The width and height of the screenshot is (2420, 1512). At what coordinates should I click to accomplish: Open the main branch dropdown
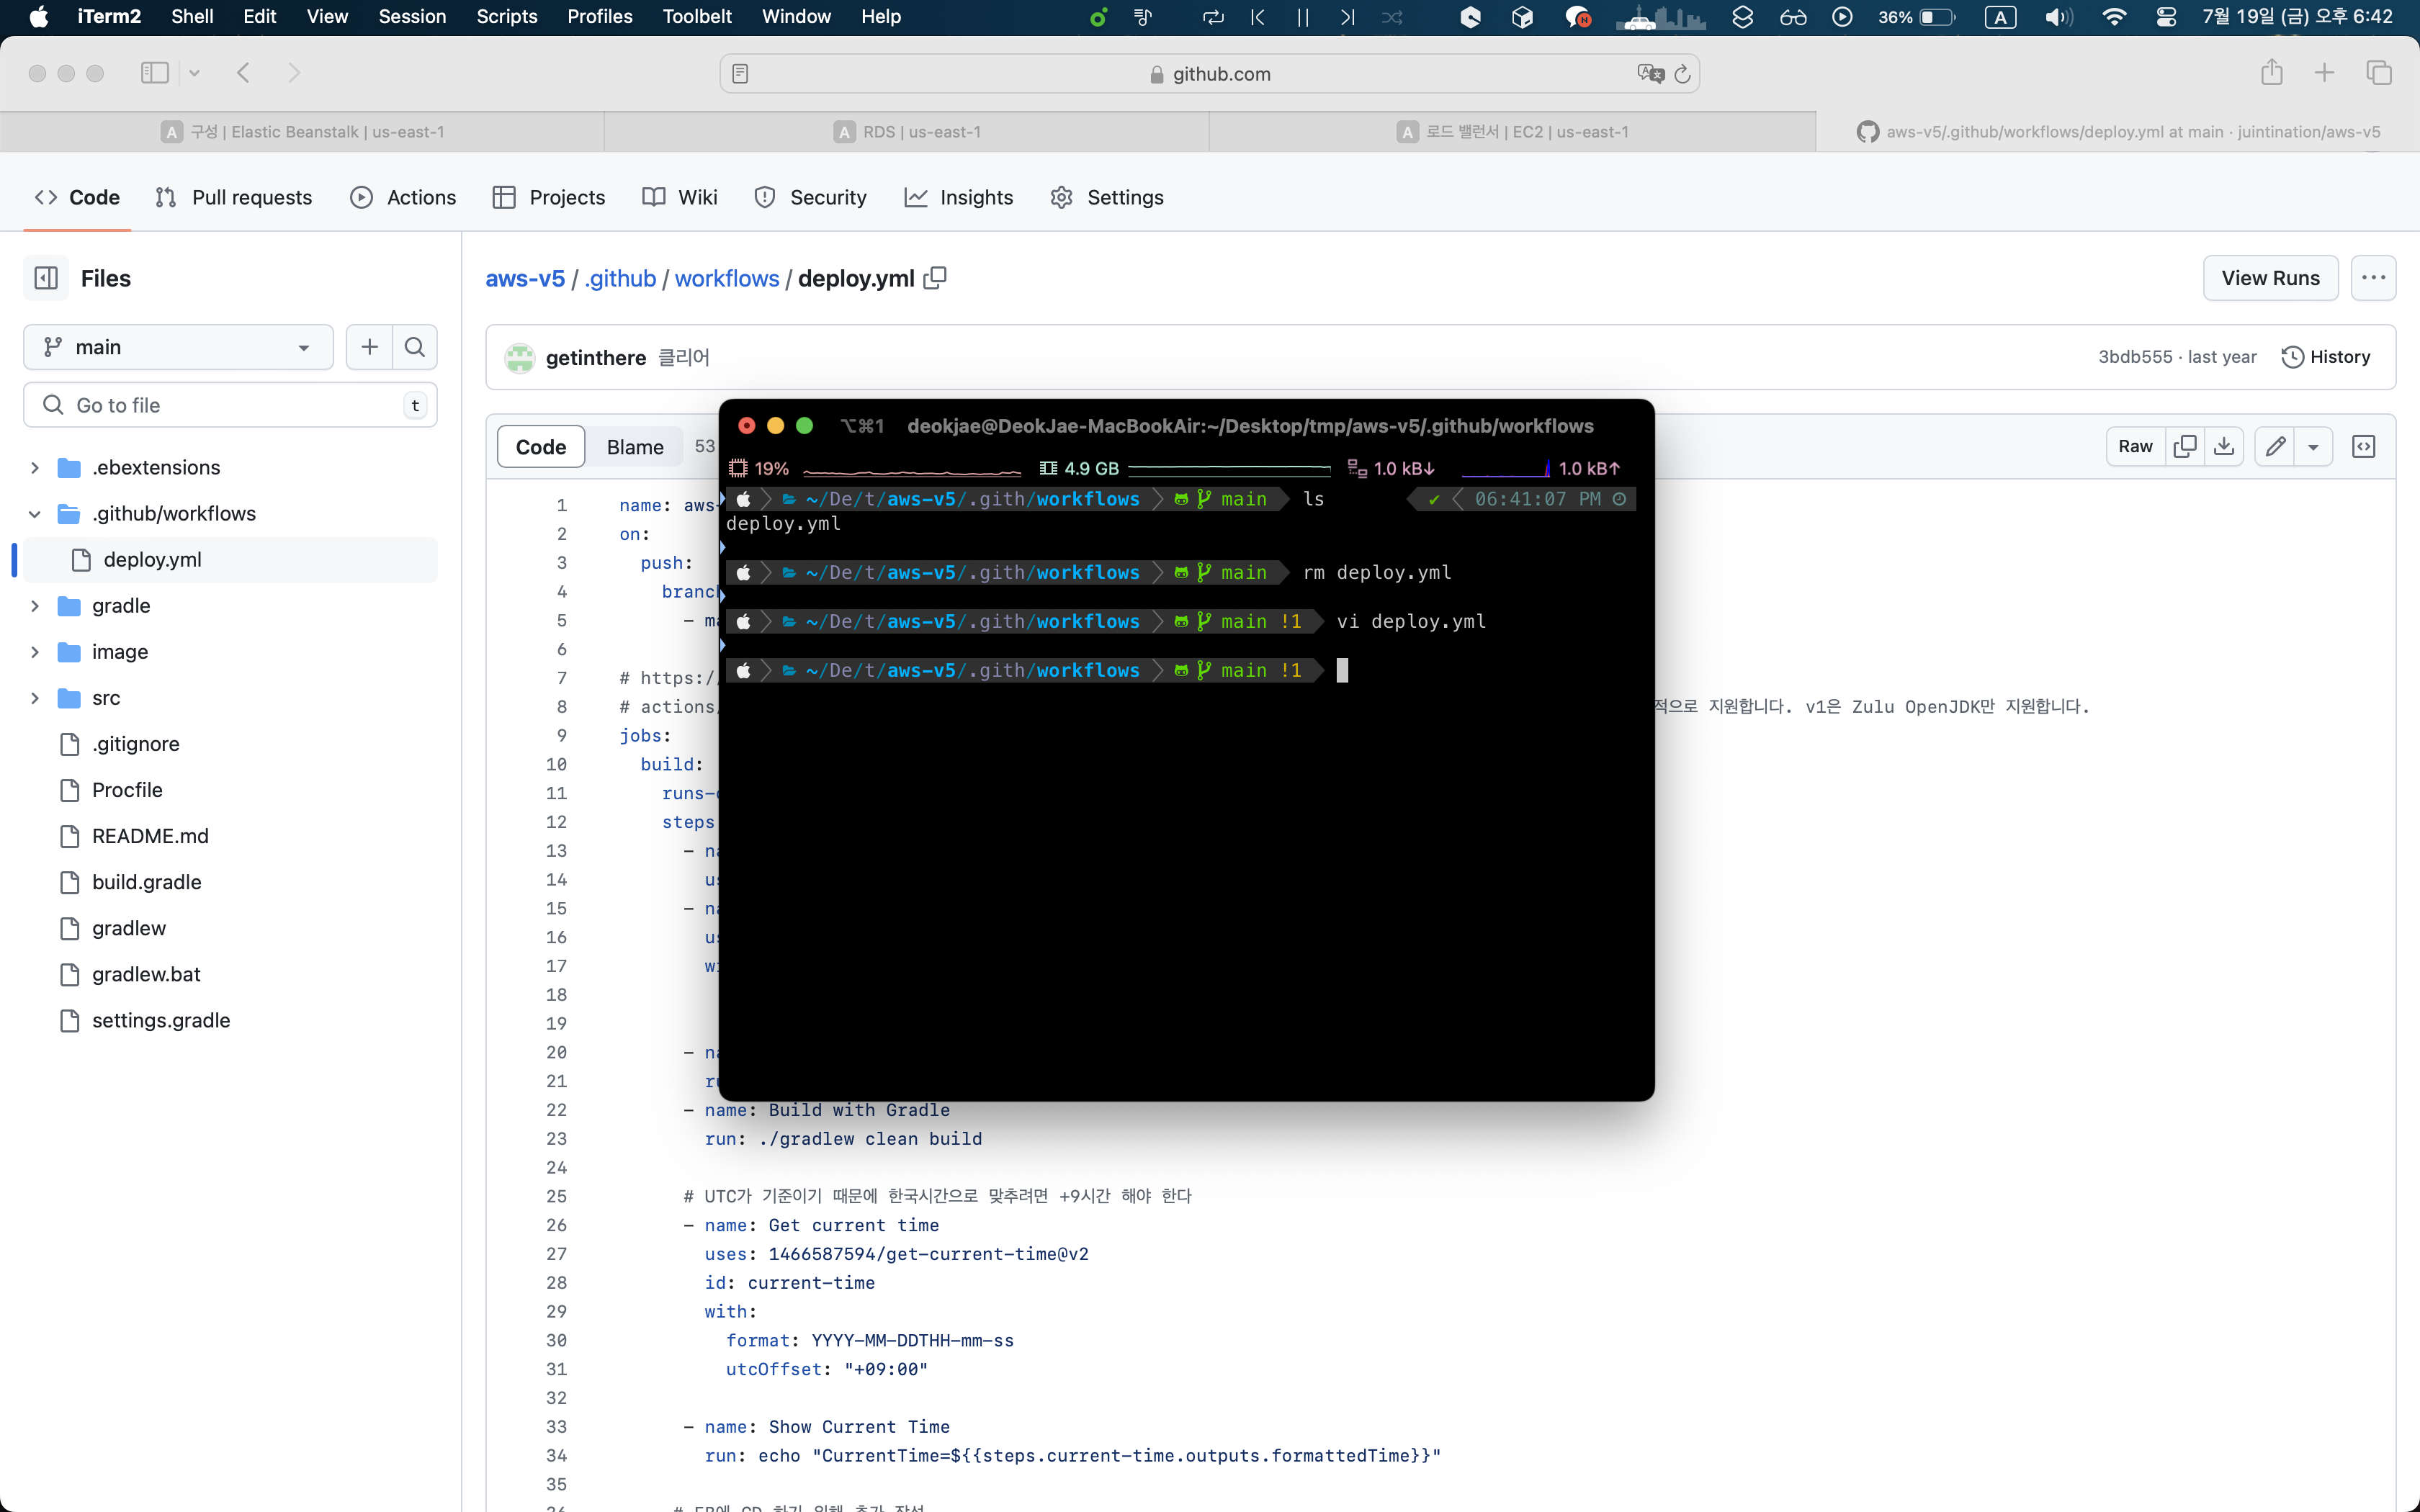pyautogui.click(x=178, y=347)
